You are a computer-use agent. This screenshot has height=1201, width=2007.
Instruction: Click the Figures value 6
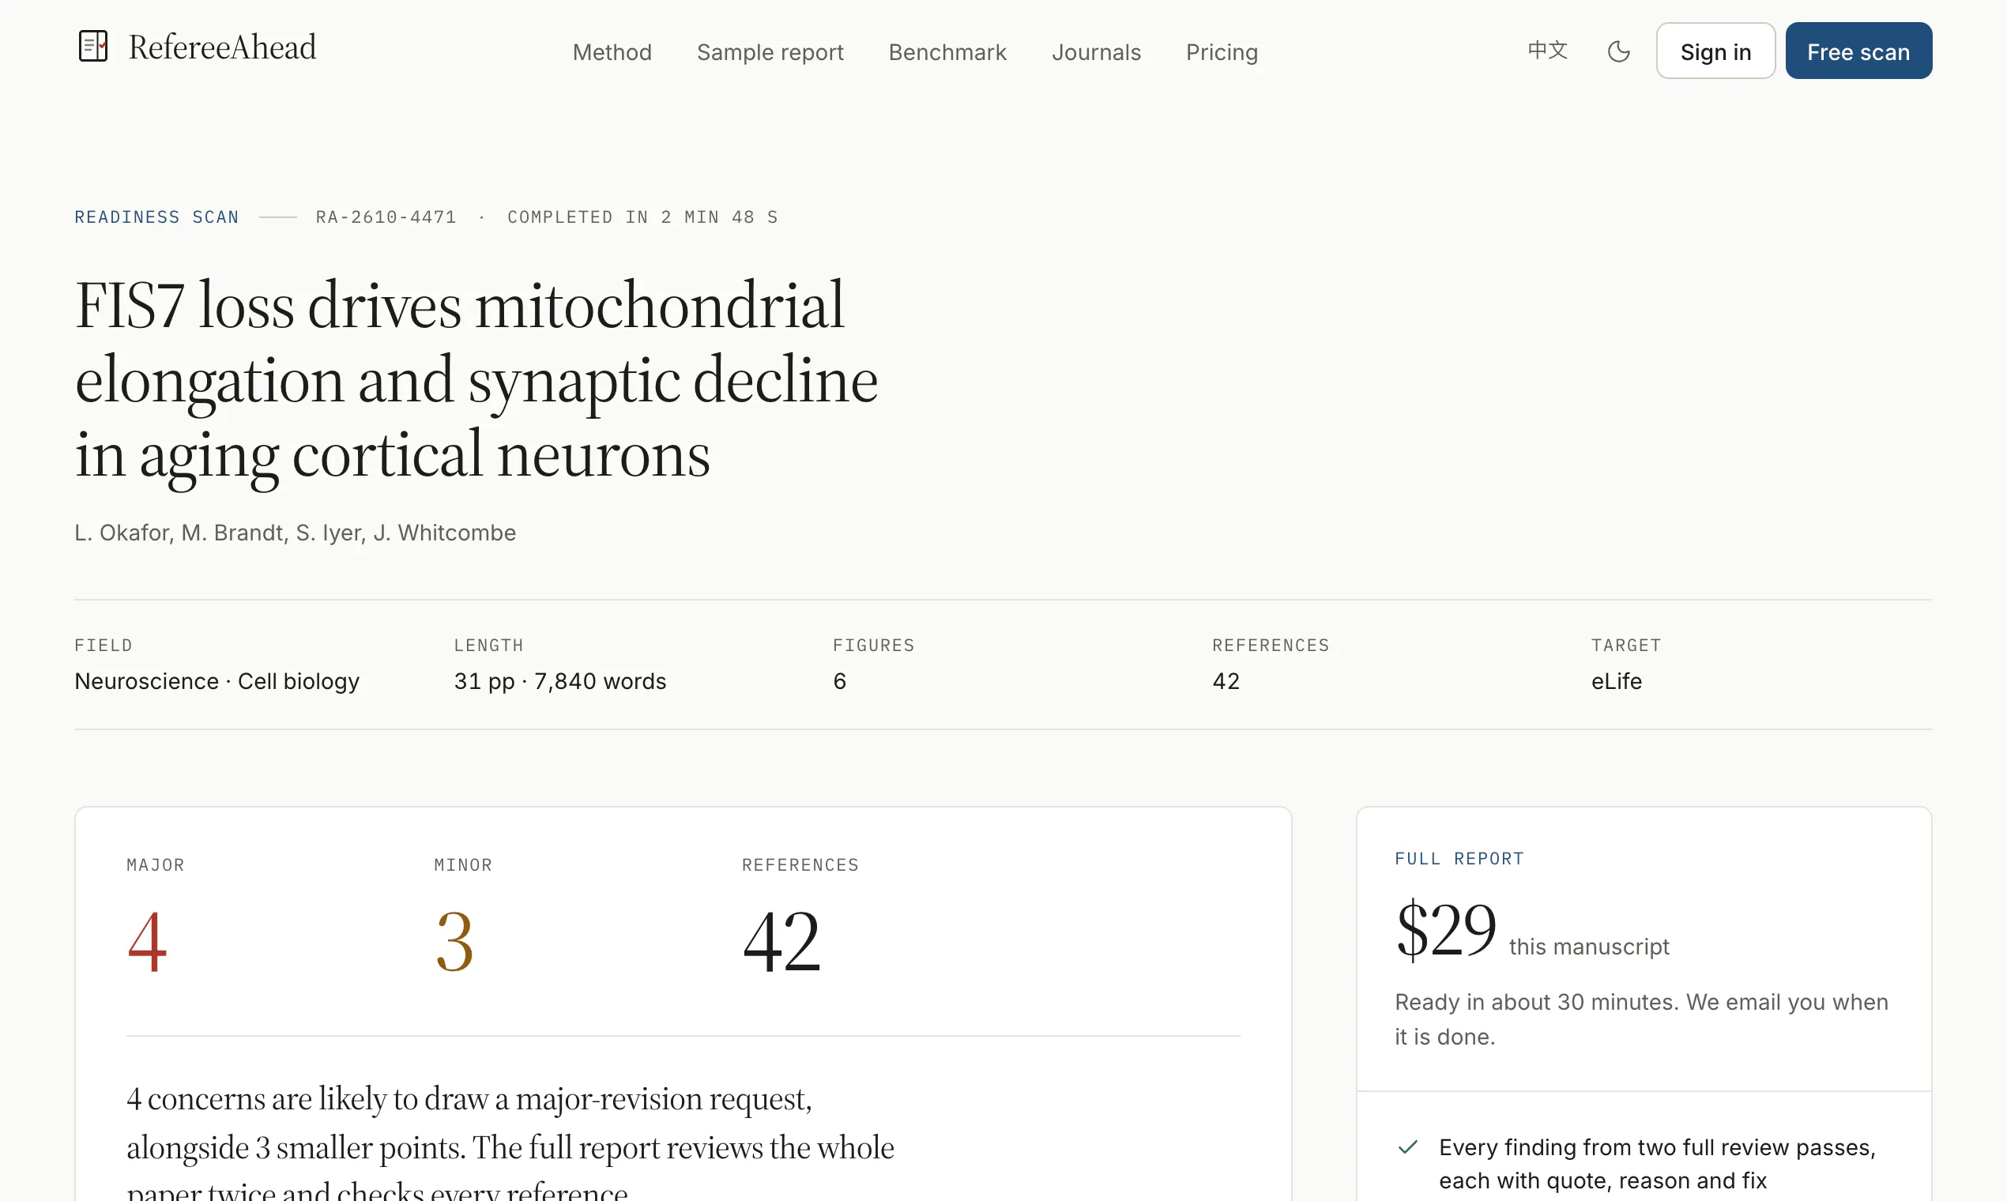tap(839, 681)
